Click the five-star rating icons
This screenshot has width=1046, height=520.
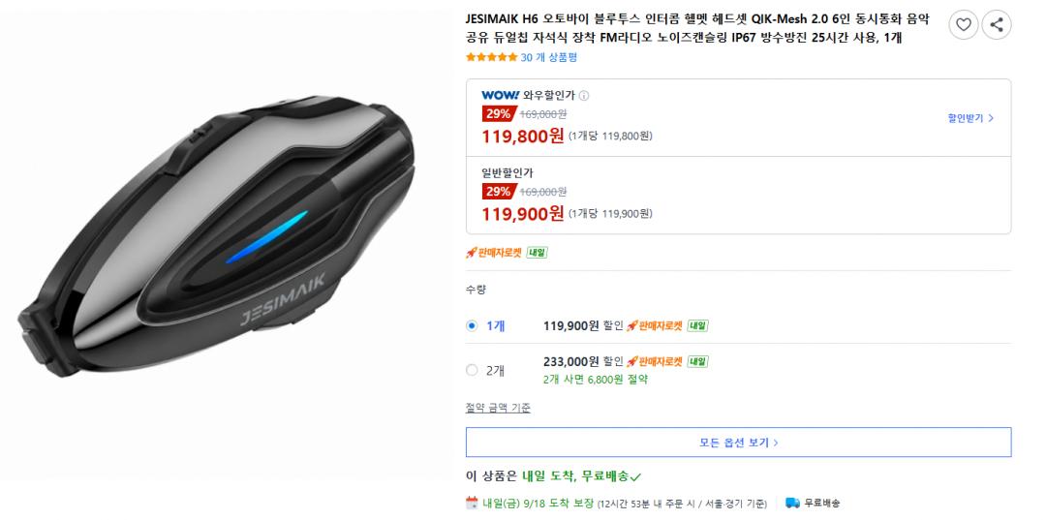[x=492, y=57]
